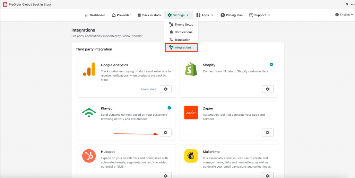Expand the Support dropdown menu
The height and width of the screenshot is (178, 355).
coord(259,15)
